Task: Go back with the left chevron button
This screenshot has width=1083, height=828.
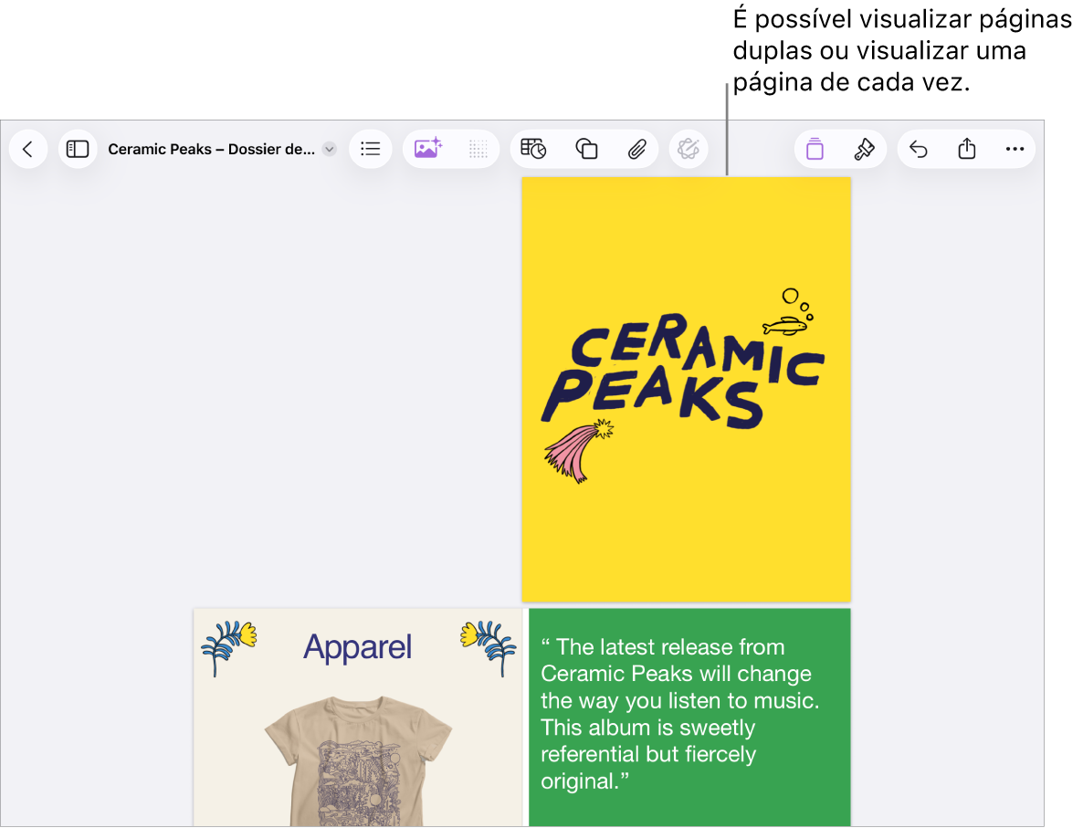Action: tap(28, 149)
